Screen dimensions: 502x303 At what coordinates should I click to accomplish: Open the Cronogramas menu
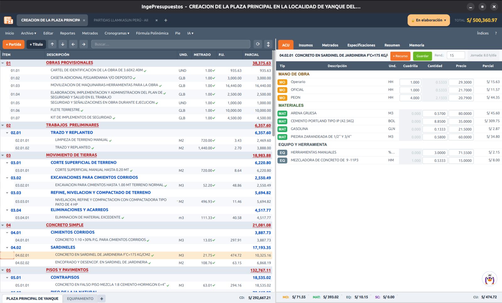tap(117, 33)
